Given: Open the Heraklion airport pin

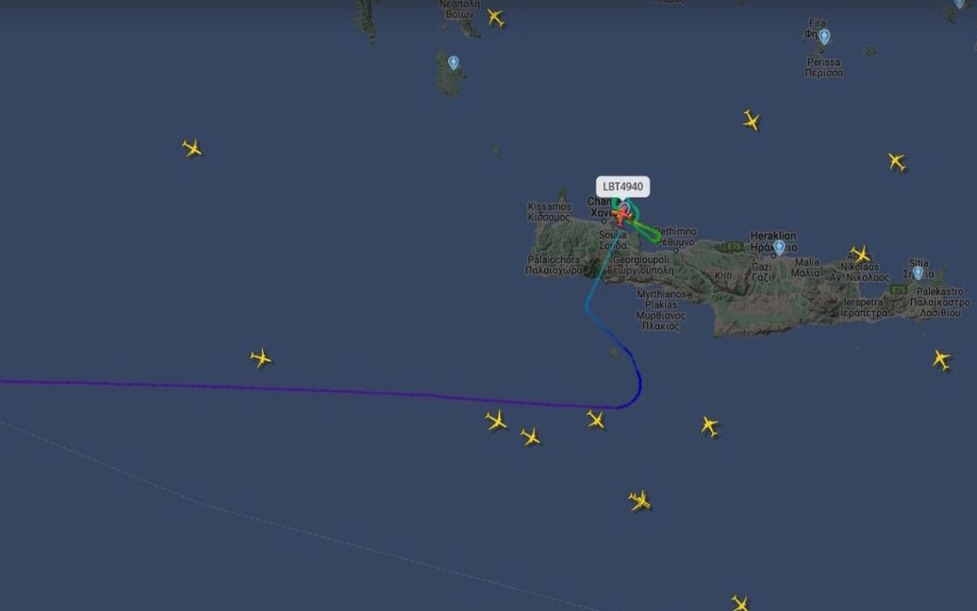Looking at the screenshot, I should click(x=779, y=248).
